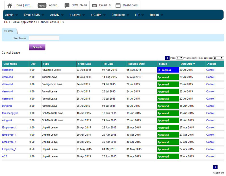Click the From Date column header
The image size is (226, 176).
[89, 64]
